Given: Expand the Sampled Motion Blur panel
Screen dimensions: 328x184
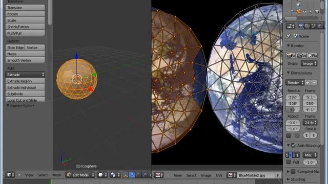Looking at the screenshot, I should click(288, 172).
